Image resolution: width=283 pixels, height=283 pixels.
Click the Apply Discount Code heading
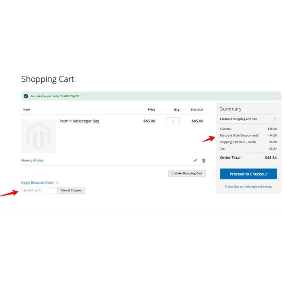37,183
